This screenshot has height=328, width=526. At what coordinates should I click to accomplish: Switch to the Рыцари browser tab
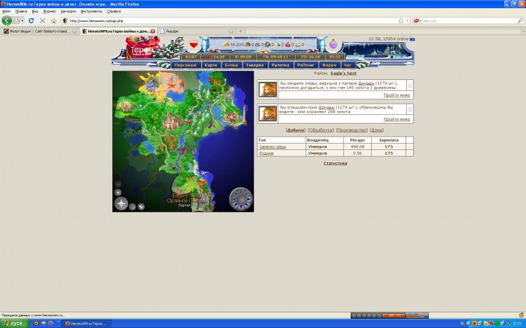(x=175, y=31)
